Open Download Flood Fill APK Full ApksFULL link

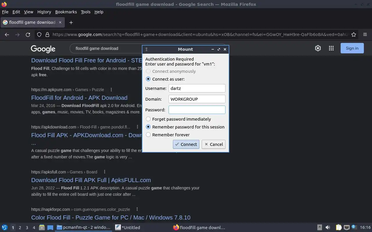[x=91, y=180]
